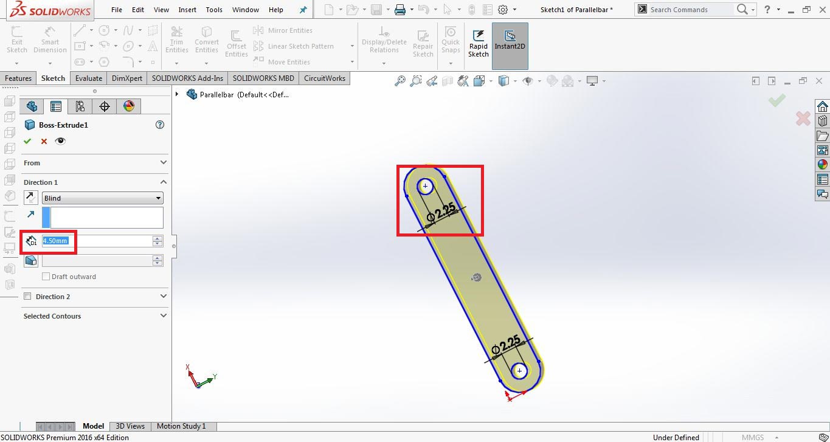Open Hide/Show Items eye icon
This screenshot has height=442, width=830.
[527, 81]
